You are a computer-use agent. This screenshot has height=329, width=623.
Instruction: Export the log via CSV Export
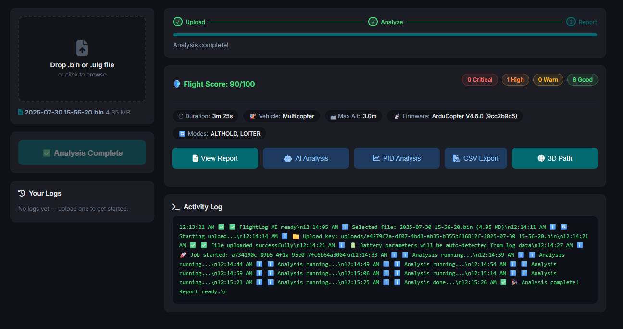[476, 158]
